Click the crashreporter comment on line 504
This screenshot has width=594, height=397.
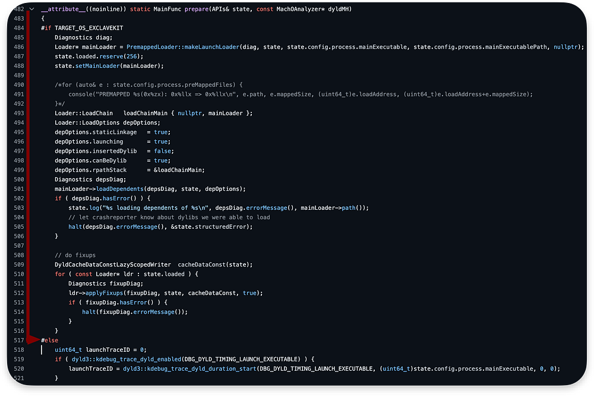(169, 218)
